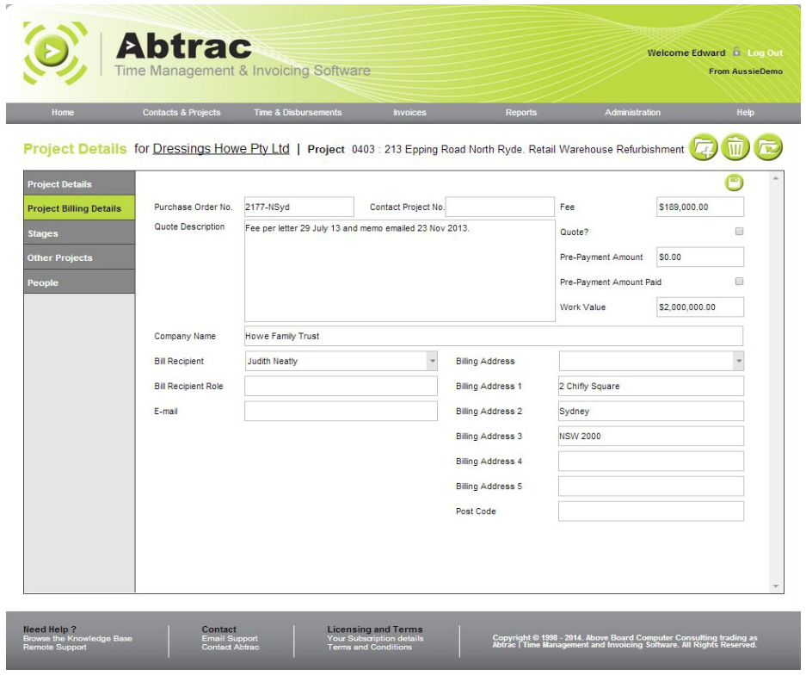
Task: Click the padlock icon beside Log Out
Action: 736,52
